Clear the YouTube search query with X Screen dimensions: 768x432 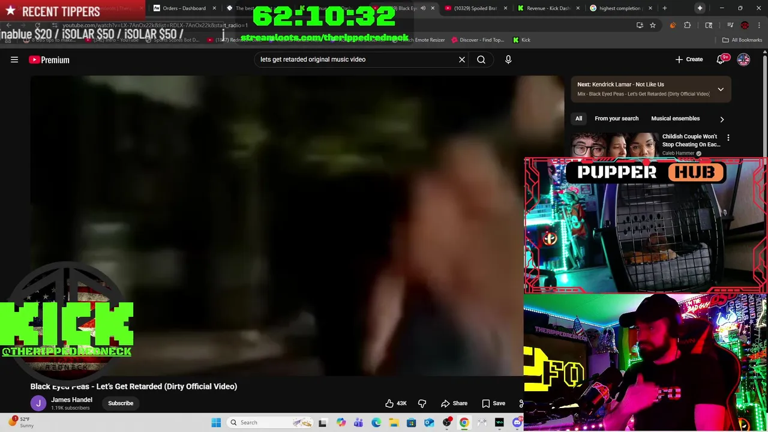tap(462, 59)
